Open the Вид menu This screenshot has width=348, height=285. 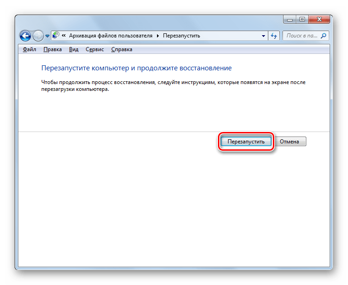(74, 49)
